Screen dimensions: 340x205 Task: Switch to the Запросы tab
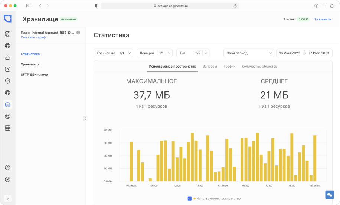point(210,67)
